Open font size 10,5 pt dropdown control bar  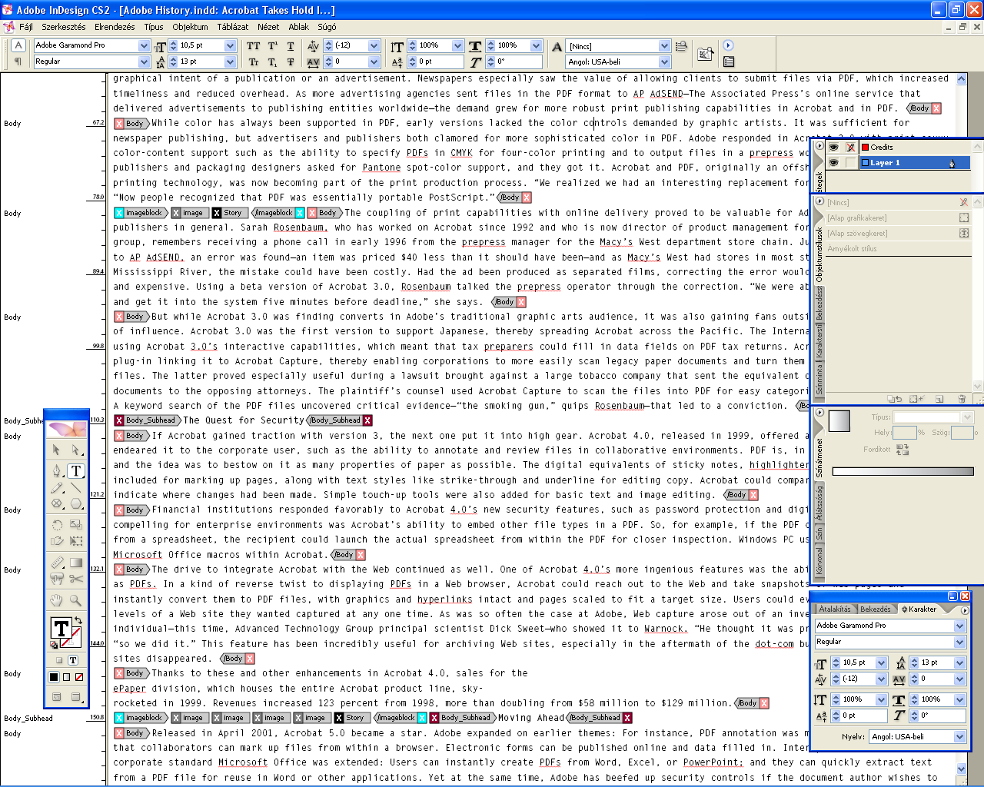click(x=230, y=45)
